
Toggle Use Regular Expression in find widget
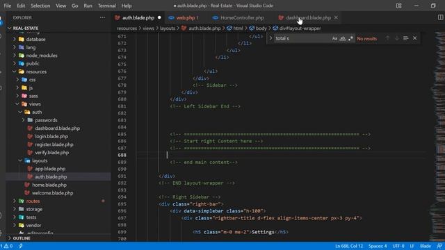350,38
